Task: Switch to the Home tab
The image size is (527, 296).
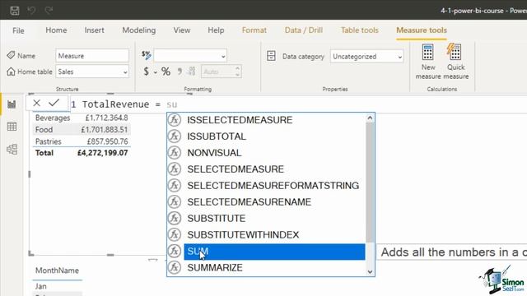Action: pyautogui.click(x=56, y=30)
